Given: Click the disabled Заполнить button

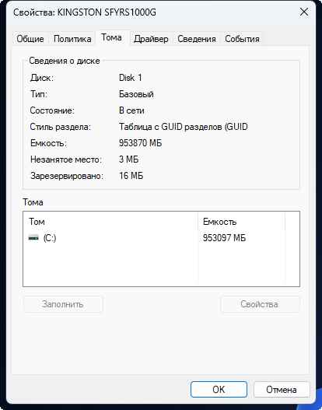Looking at the screenshot, I should (63, 304).
